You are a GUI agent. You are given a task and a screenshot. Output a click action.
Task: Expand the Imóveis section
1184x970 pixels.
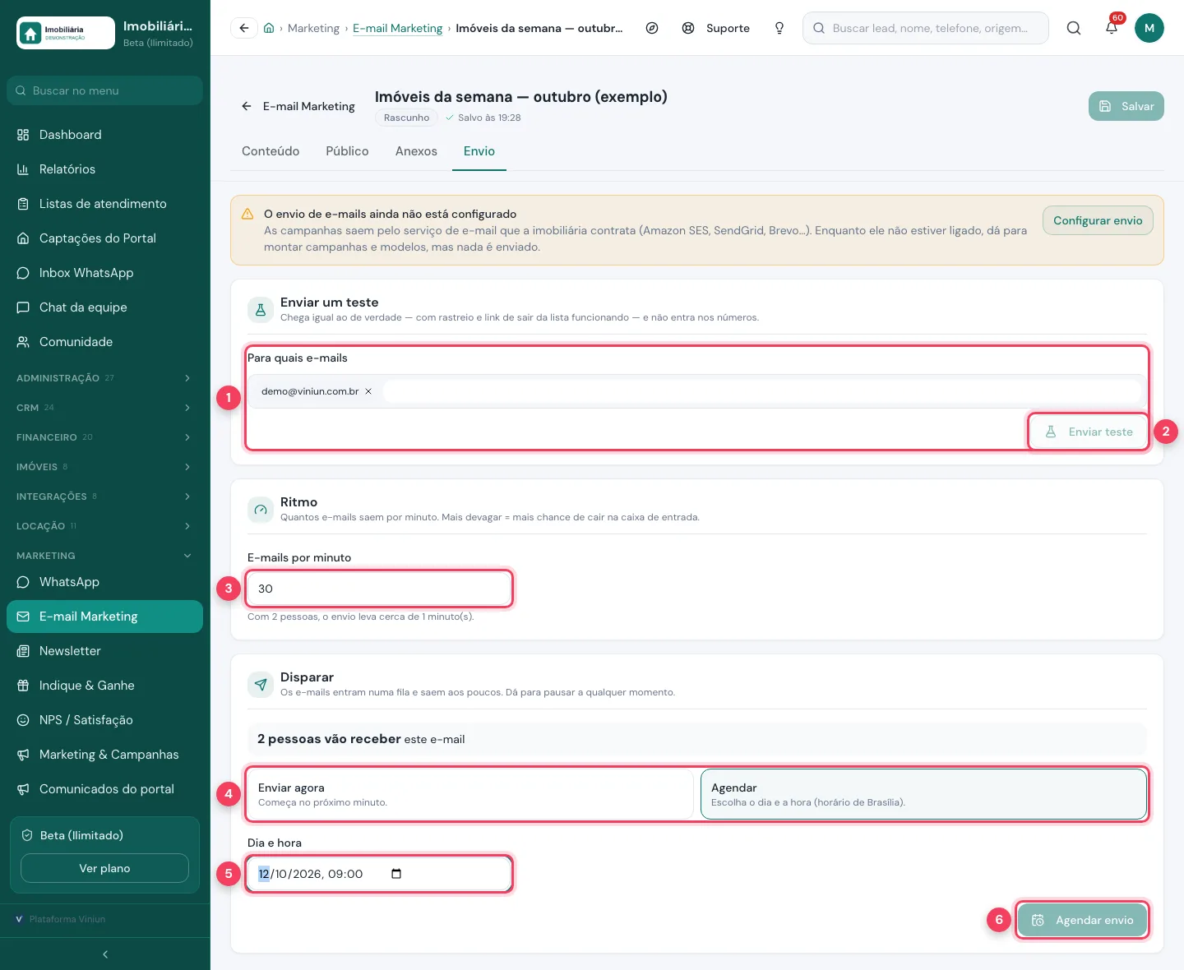(x=104, y=467)
